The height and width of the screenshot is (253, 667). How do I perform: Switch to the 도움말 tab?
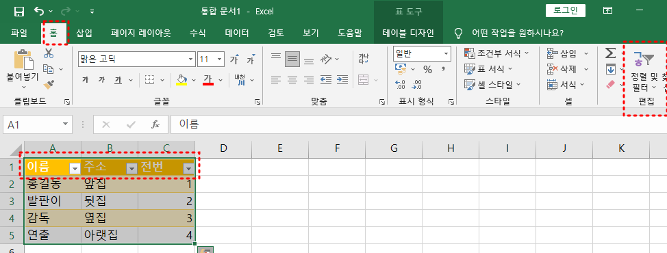click(350, 33)
